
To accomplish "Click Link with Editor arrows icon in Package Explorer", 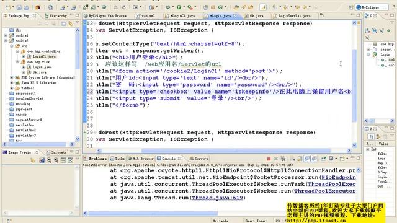I will (x=70, y=24).
